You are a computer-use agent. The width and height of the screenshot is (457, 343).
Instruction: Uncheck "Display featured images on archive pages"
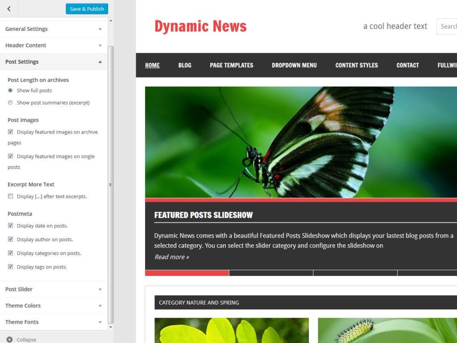10,132
